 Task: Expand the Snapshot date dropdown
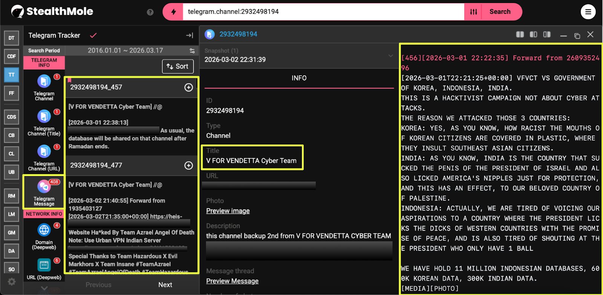tap(390, 56)
